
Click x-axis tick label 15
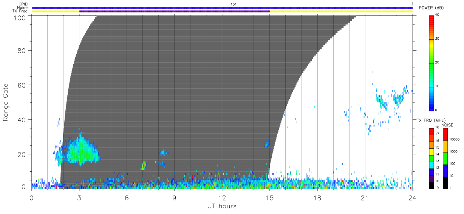[269, 198]
